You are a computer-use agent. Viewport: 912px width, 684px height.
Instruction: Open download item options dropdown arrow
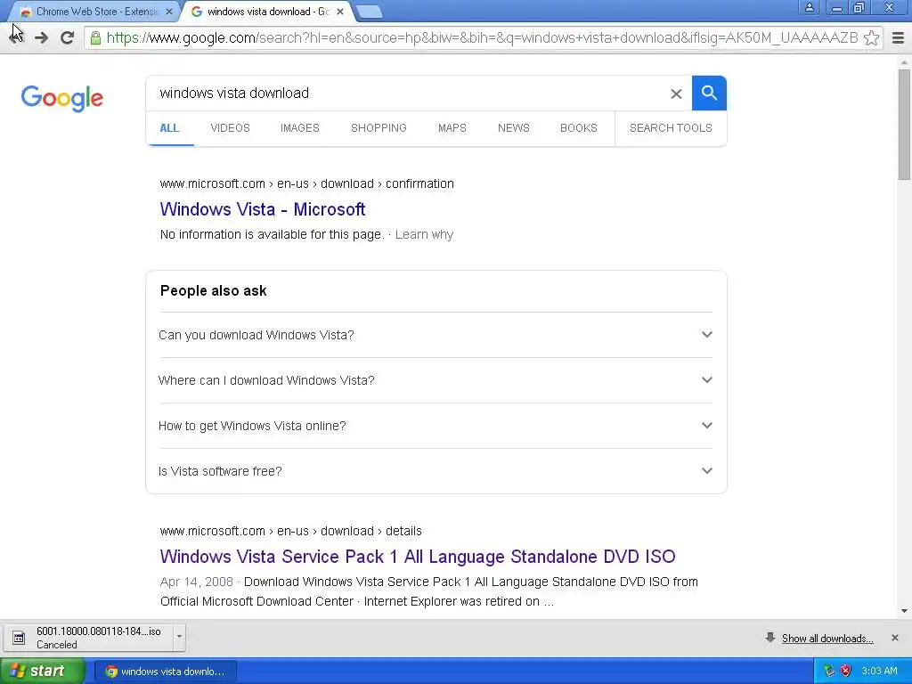[179, 636]
